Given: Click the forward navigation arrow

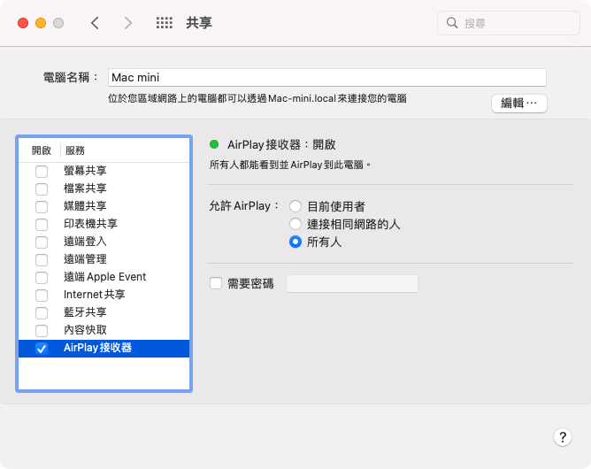Looking at the screenshot, I should pyautogui.click(x=128, y=23).
